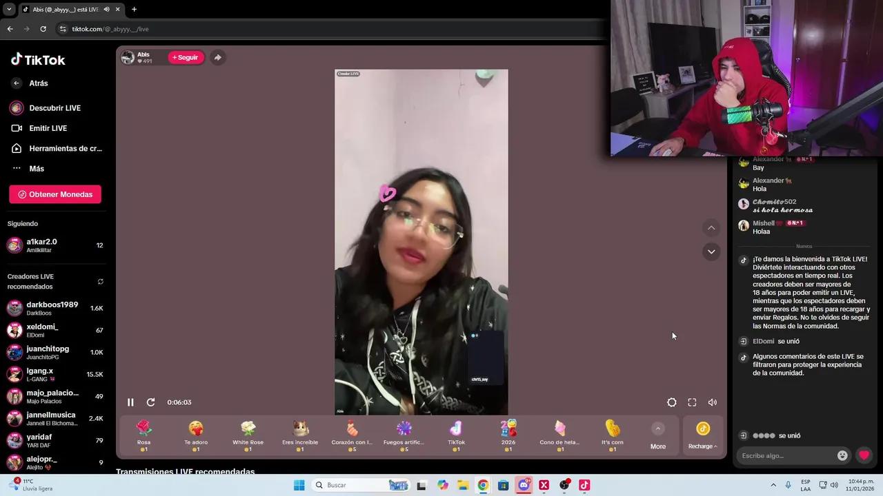View site information for tiktok.com
883x496 pixels.
coord(63,29)
